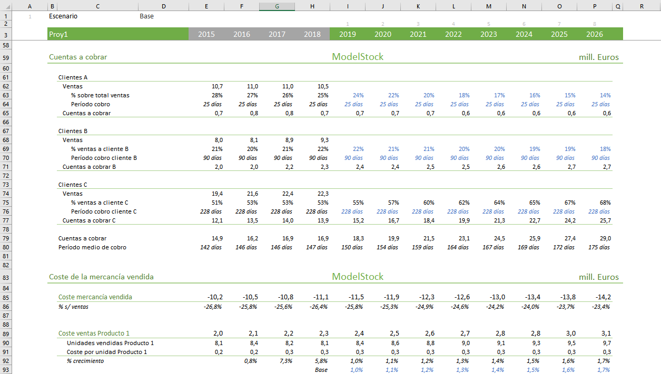This screenshot has height=374, width=661.
Task: Click the 'Escenario' label cell
Action: click(x=63, y=16)
